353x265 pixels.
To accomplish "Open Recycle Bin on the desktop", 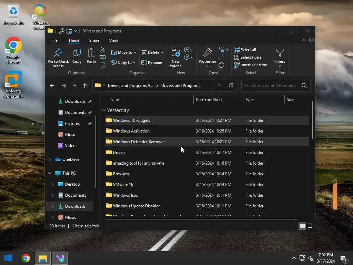I will coord(13,15).
